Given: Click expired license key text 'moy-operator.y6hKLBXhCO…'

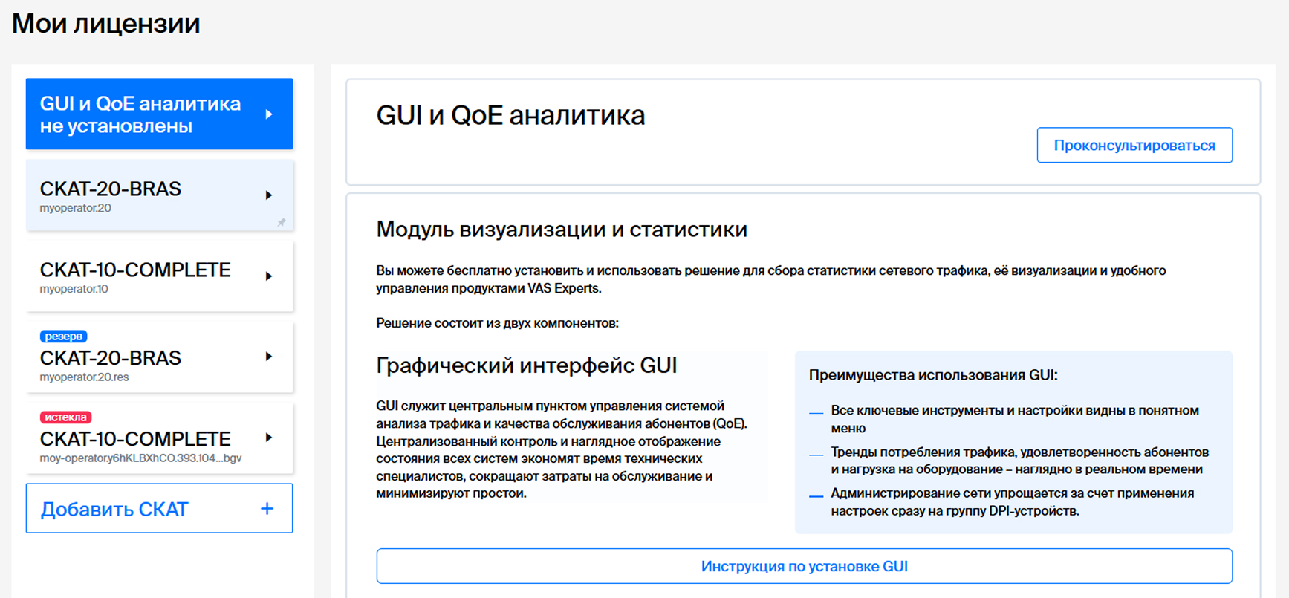Looking at the screenshot, I should click(x=140, y=458).
